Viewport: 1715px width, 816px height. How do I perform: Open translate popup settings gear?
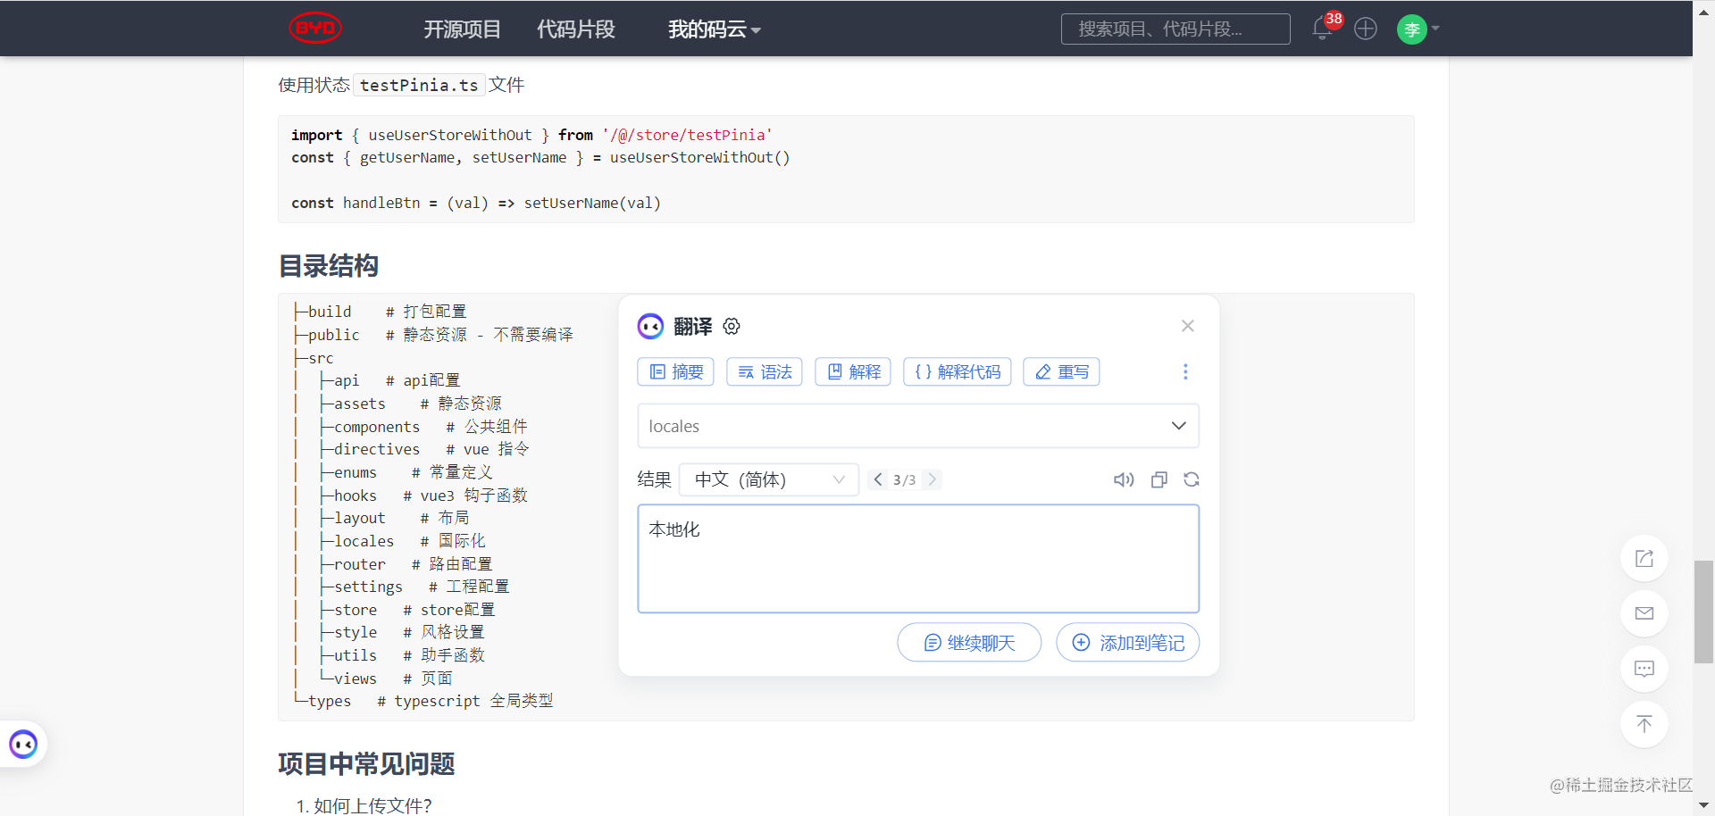(732, 326)
